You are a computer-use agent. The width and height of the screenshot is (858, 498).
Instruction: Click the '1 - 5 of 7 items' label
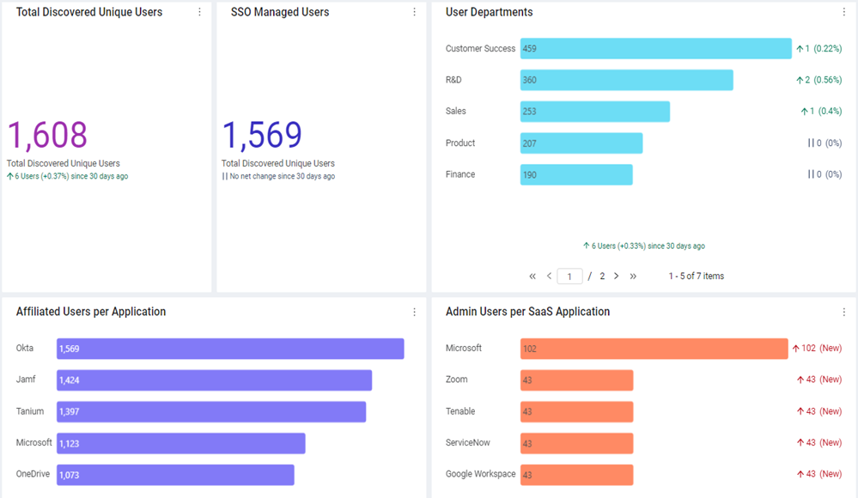click(x=696, y=276)
